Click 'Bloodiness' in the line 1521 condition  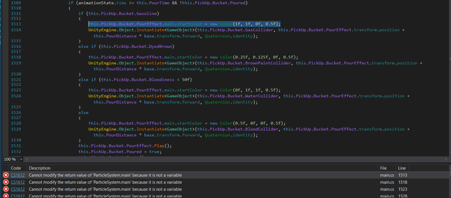click(x=162, y=79)
